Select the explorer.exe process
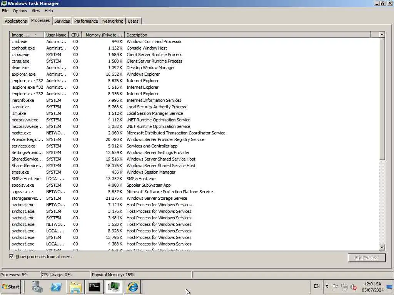This screenshot has width=394, height=295. click(x=194, y=74)
